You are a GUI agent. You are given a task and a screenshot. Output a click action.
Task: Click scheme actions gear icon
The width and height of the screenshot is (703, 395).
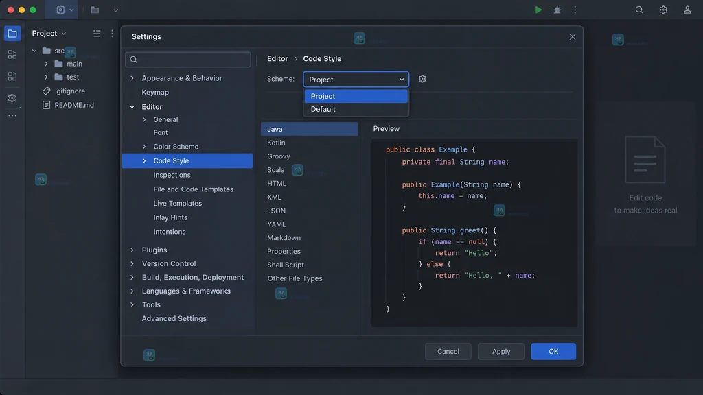422,79
